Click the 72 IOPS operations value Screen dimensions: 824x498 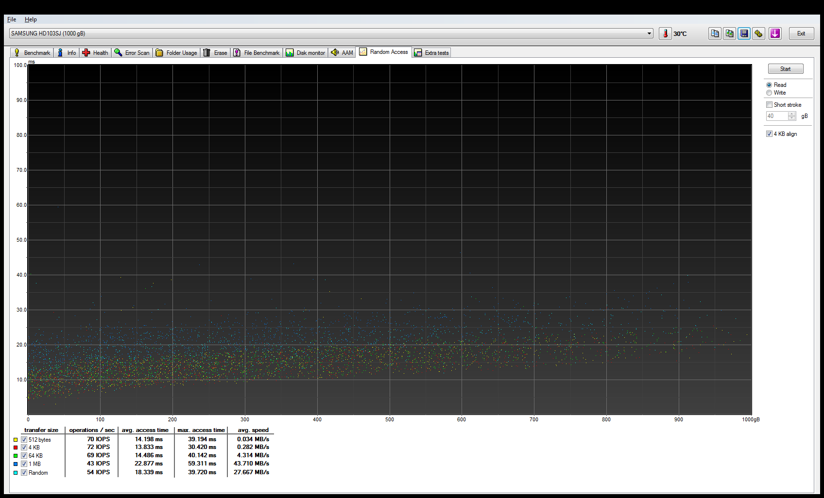(x=99, y=447)
